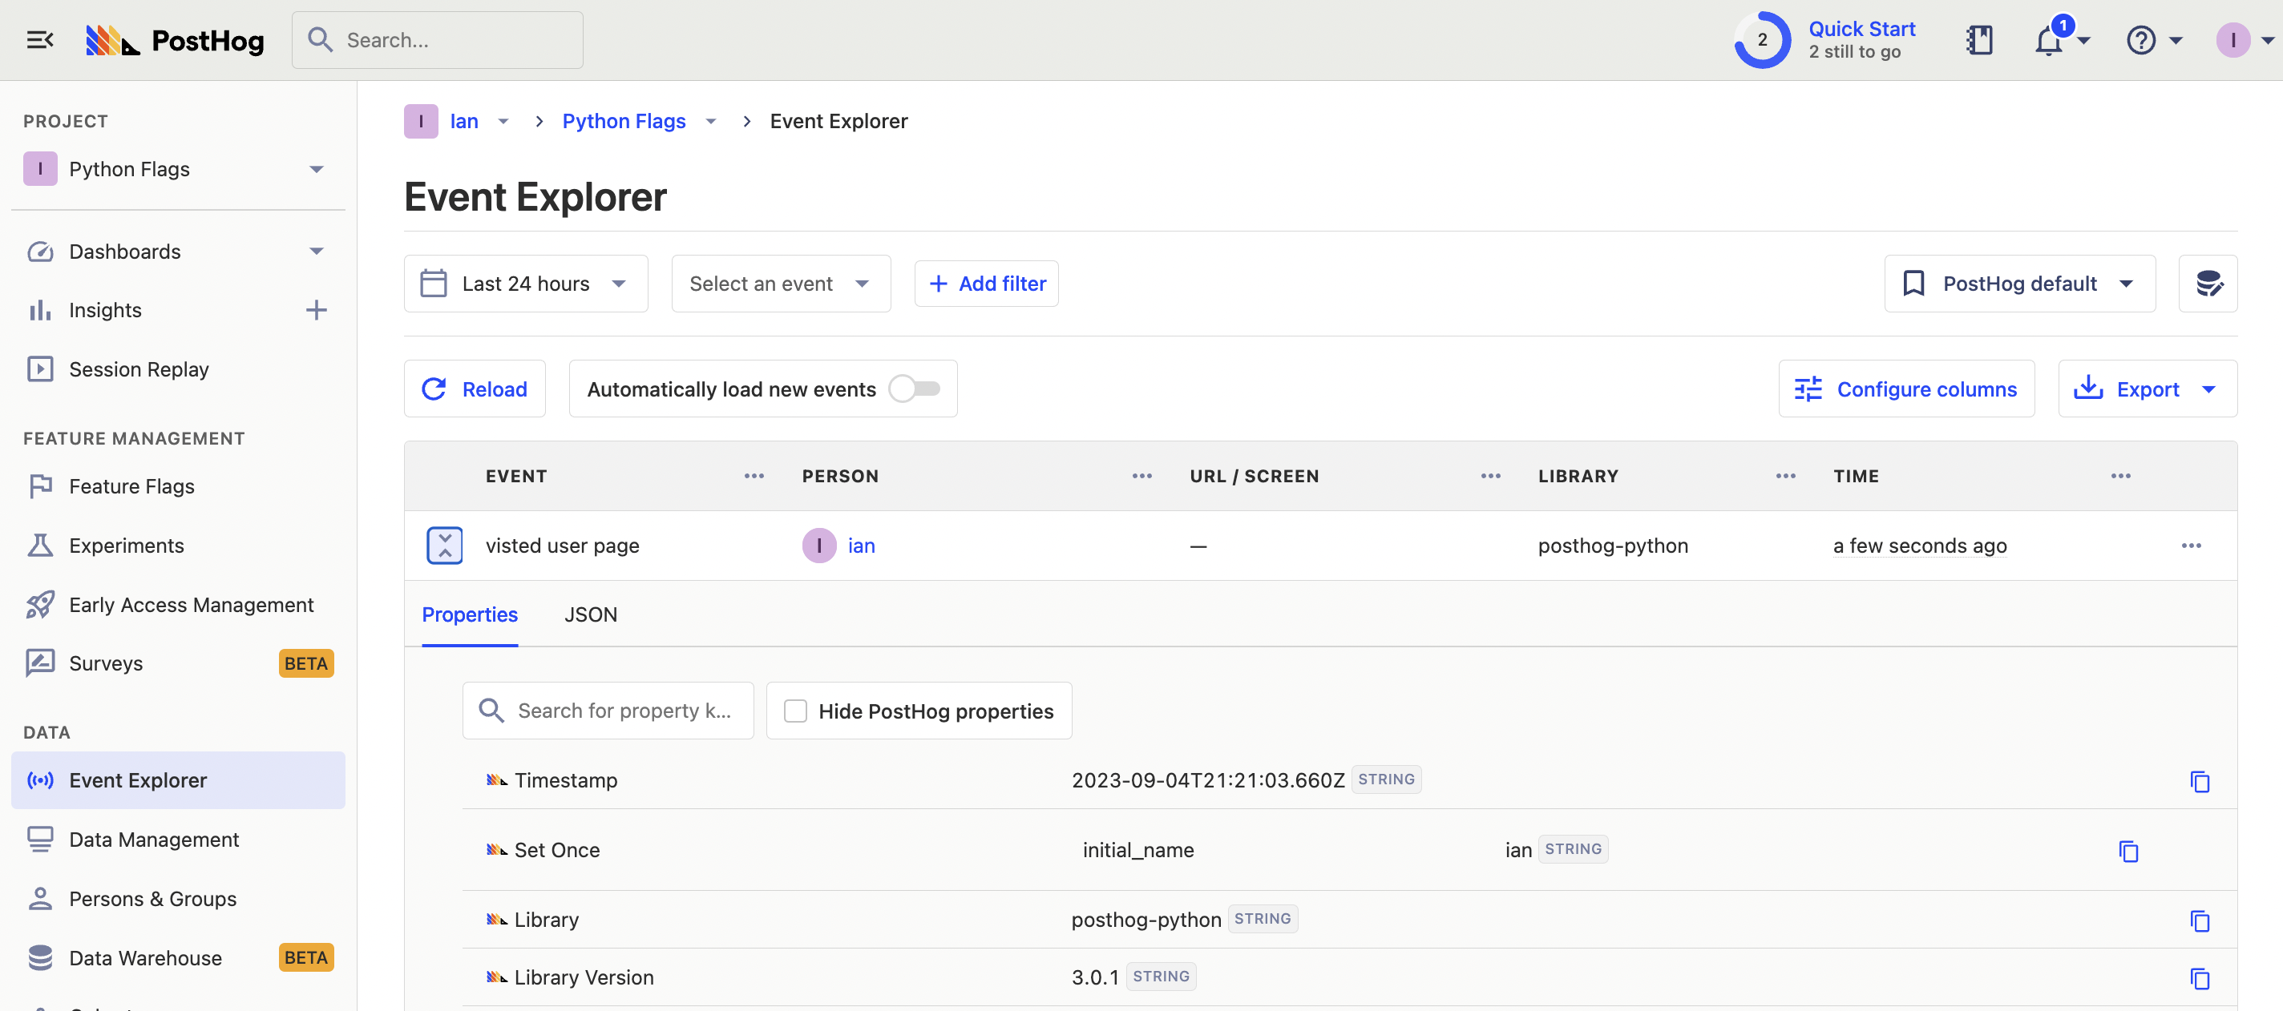The height and width of the screenshot is (1011, 2283).
Task: Click the Quick Start progress ring
Action: pos(1762,40)
